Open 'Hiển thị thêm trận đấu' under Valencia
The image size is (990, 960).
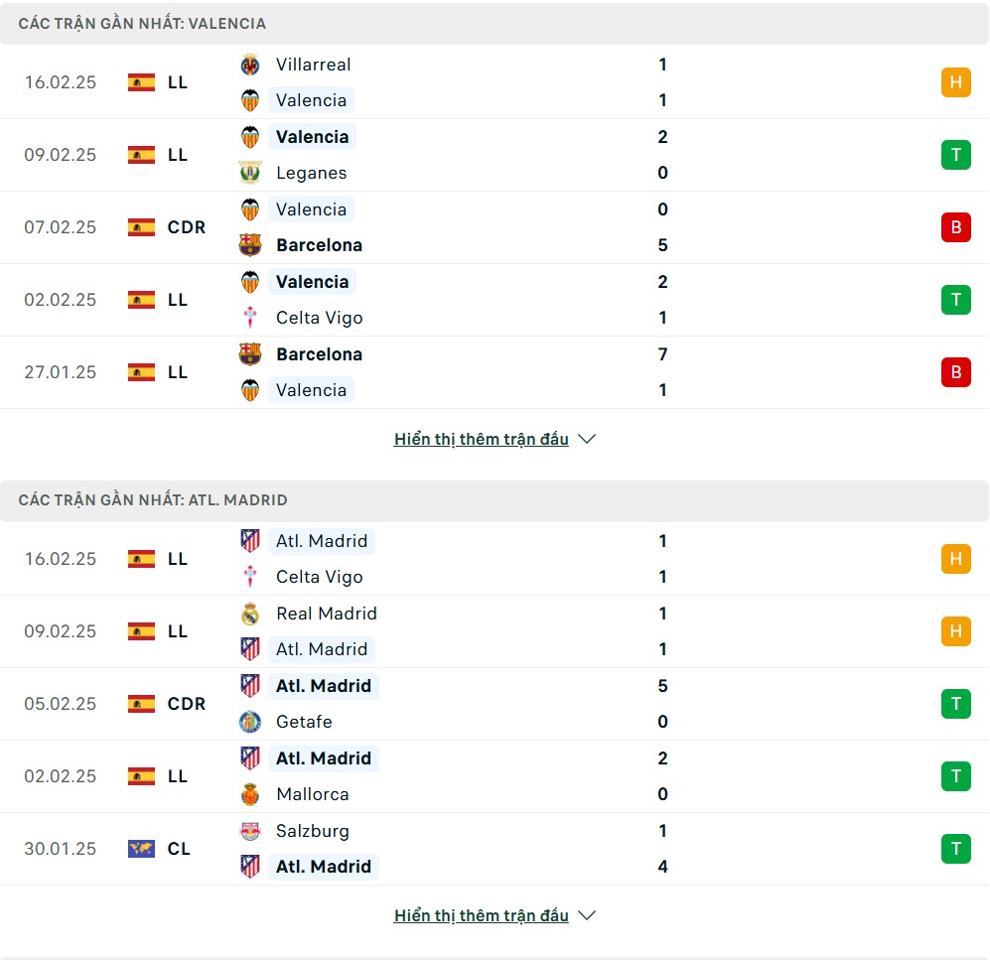482,439
